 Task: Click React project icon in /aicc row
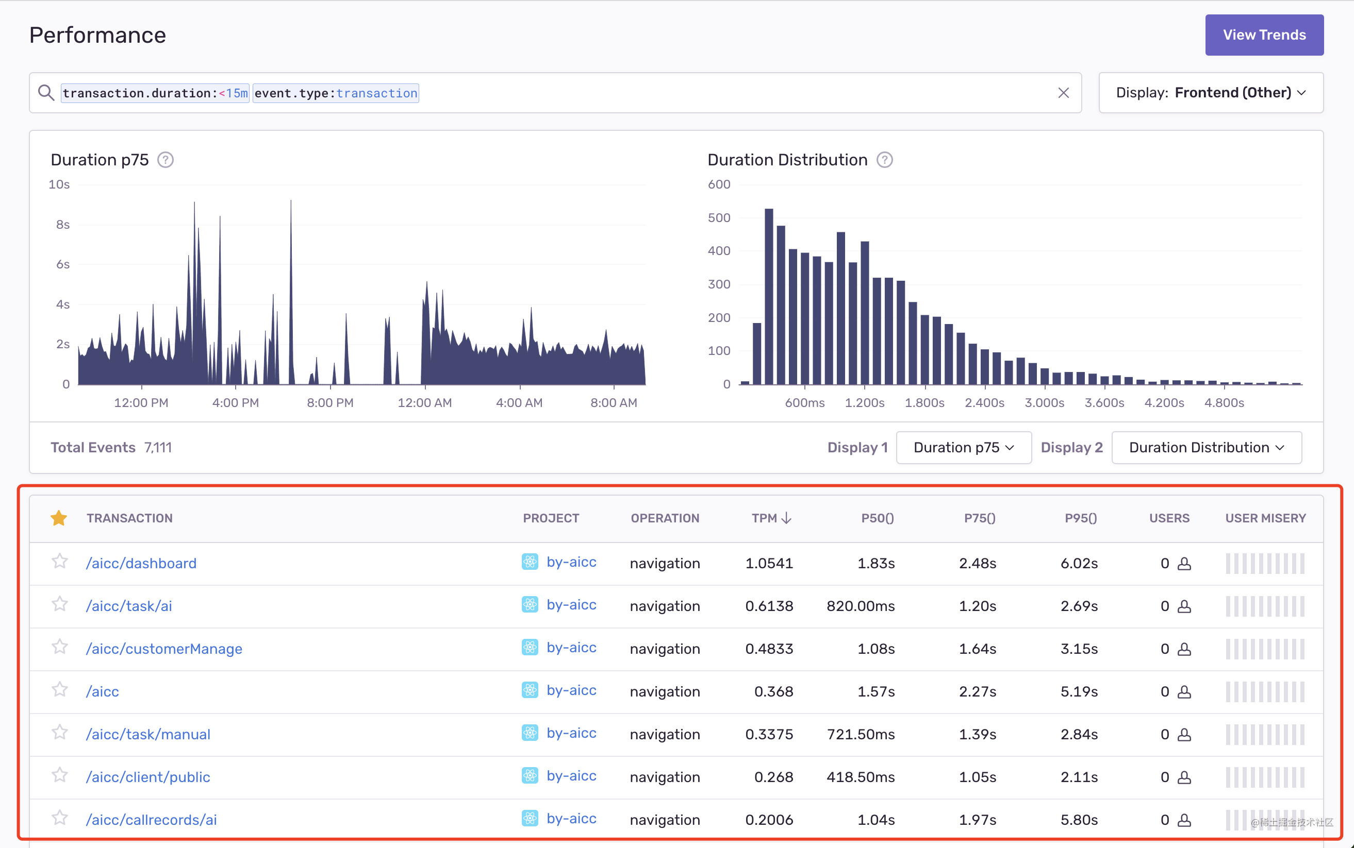tap(530, 690)
